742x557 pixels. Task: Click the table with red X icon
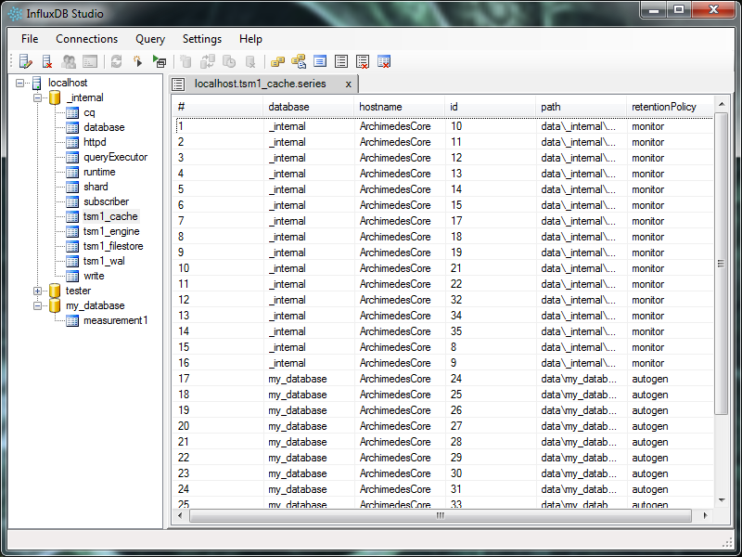coord(384,61)
